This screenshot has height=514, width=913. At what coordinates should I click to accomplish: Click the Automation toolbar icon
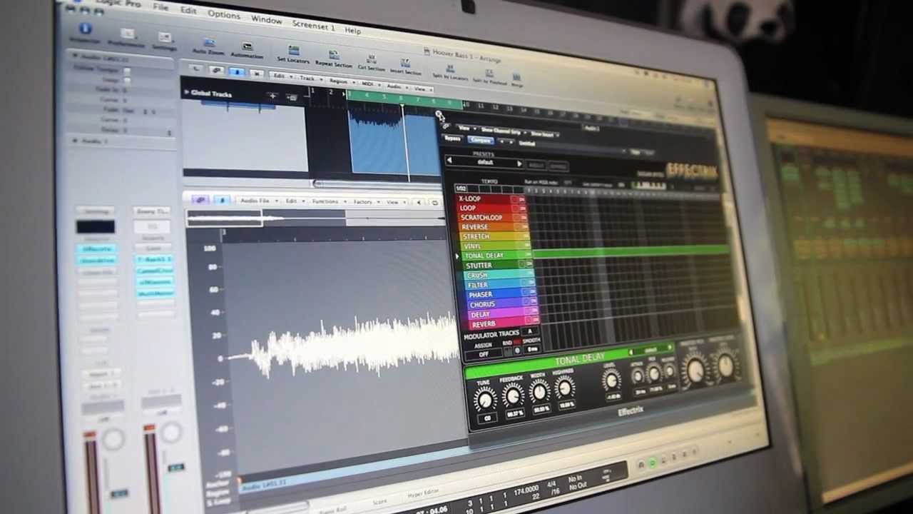(x=248, y=47)
